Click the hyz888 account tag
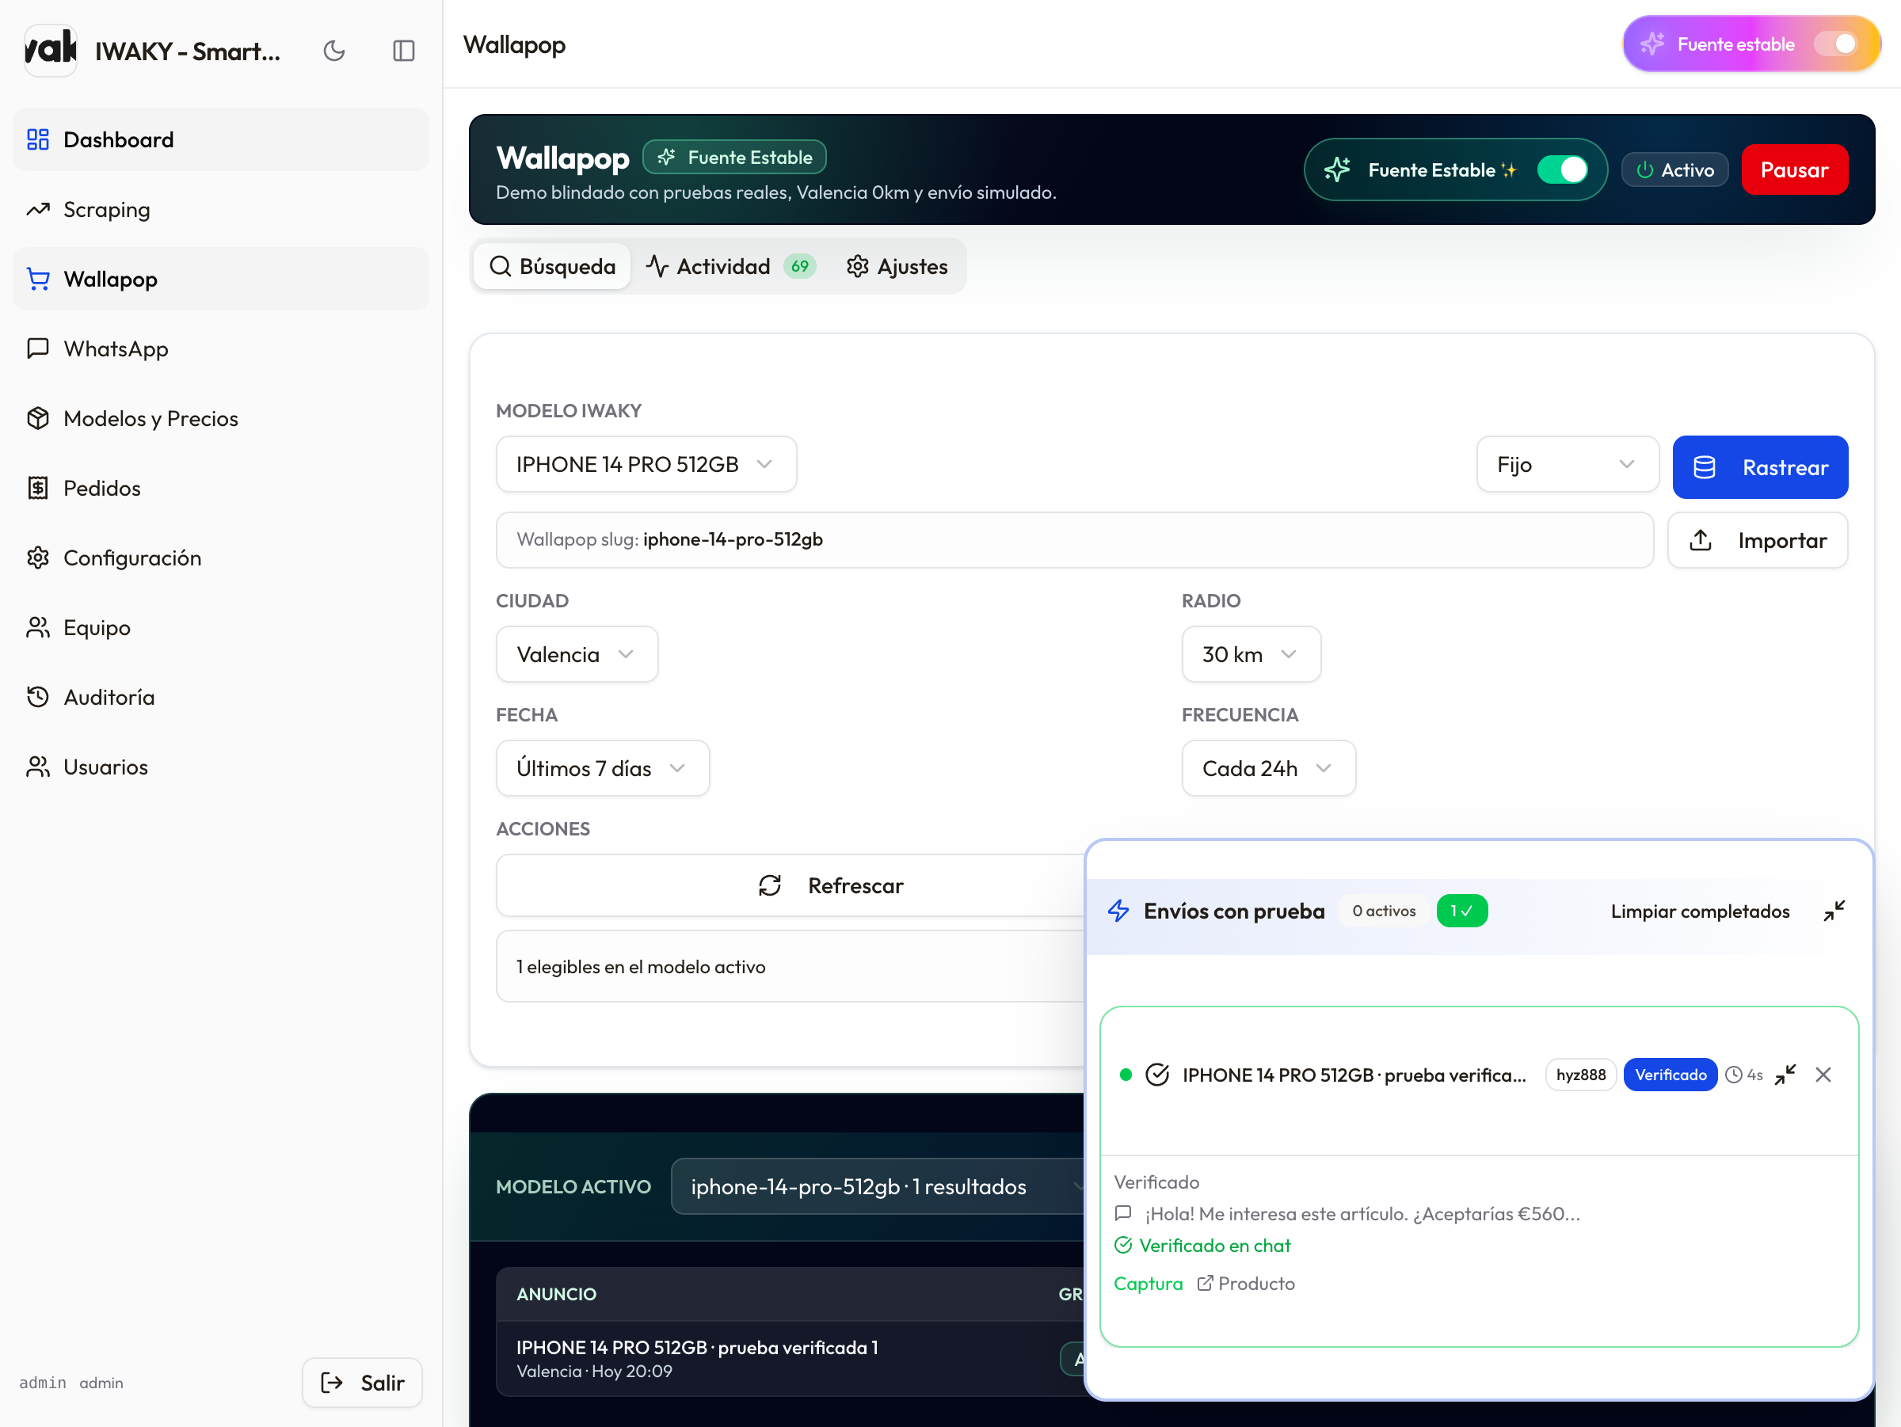 (x=1580, y=1075)
